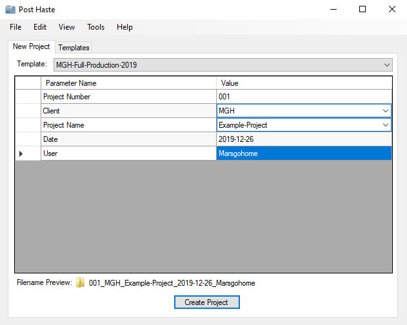
Task: Click the Date value 2019-12-26
Action: [304, 139]
